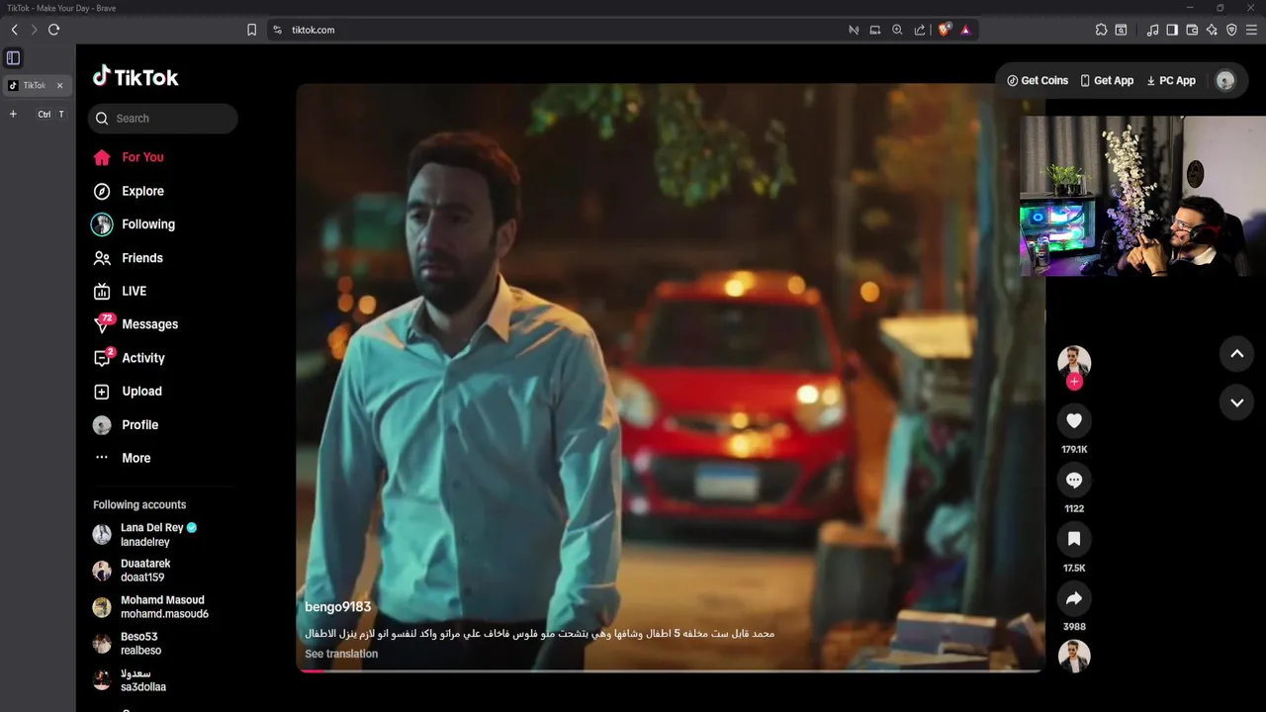Close the TikTok tab
This screenshot has width=1266, height=712.
[x=59, y=86]
